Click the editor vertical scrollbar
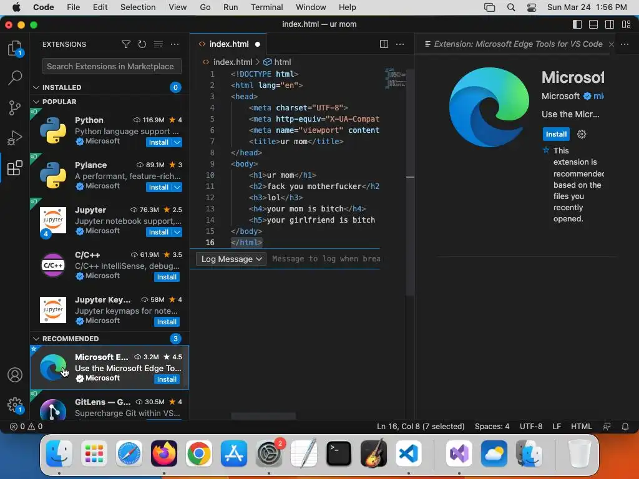Image resolution: width=639 pixels, height=479 pixels. [410, 182]
